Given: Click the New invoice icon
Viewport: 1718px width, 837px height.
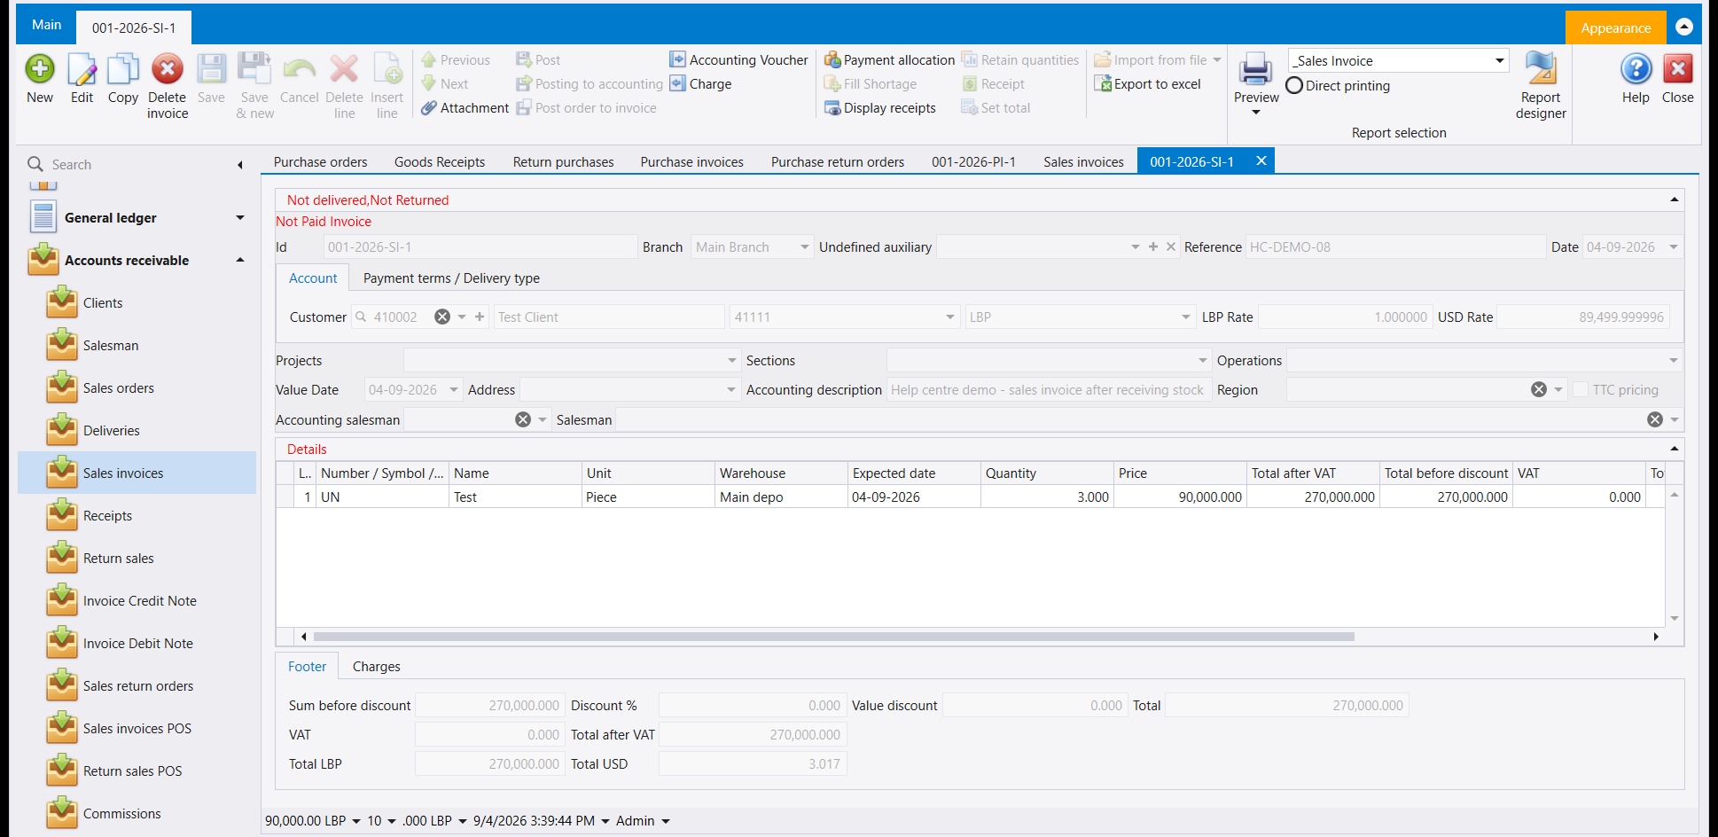Looking at the screenshot, I should (40, 69).
